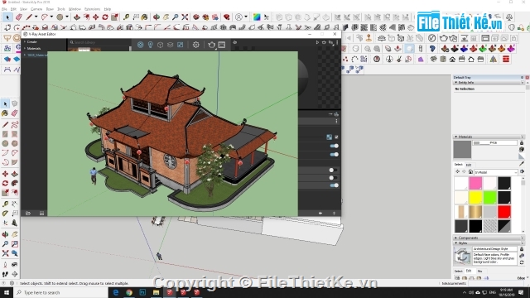Open V-Ray Settings gear icon
530x298 pixels.
point(195,45)
